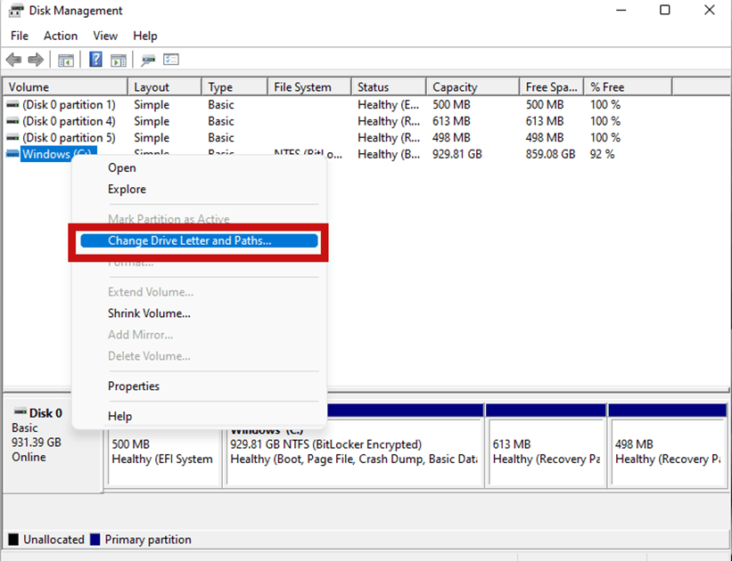Click greyed Extend Volume menu entry

click(x=151, y=292)
